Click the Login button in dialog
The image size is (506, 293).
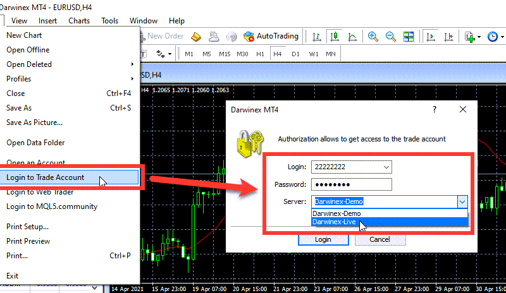pos(323,239)
